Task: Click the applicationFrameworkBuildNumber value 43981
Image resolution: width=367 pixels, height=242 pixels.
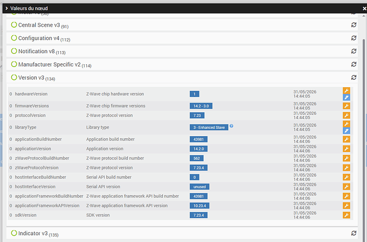Action: click(198, 196)
